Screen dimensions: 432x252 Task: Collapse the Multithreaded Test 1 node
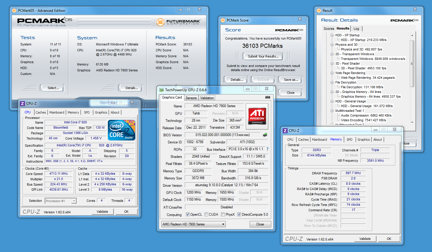coord(332,111)
